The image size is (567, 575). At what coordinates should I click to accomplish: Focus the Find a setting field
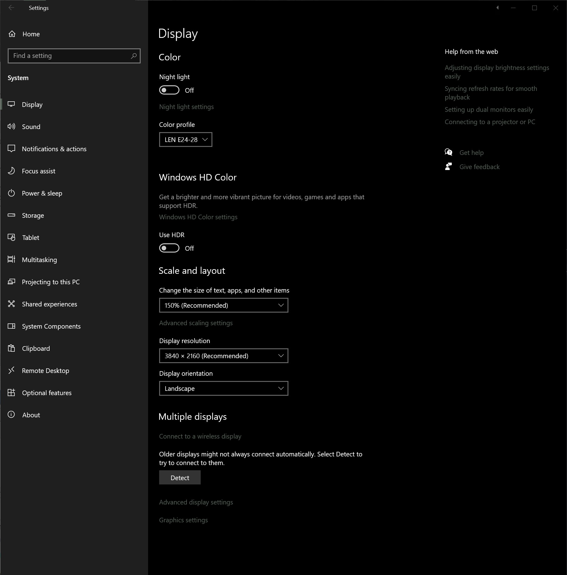tap(74, 56)
